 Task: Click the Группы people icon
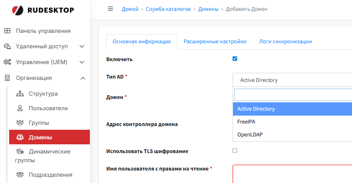pyautogui.click(x=20, y=123)
